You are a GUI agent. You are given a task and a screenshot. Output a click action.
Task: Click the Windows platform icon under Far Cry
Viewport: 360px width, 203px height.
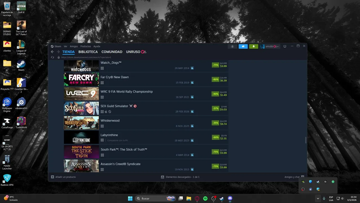tap(102, 83)
